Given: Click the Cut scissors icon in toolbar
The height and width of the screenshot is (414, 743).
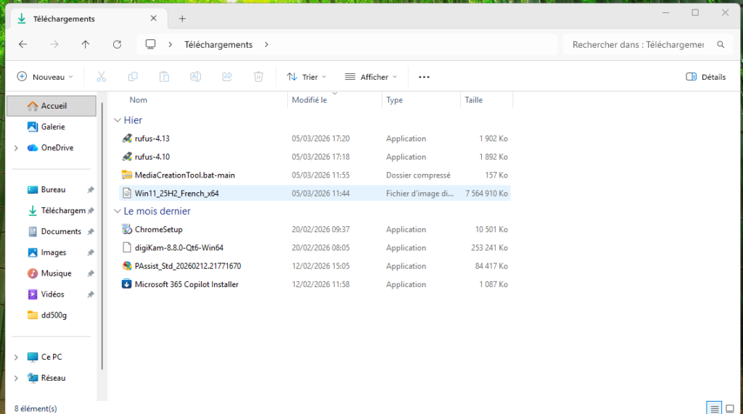Looking at the screenshot, I should click(x=102, y=77).
